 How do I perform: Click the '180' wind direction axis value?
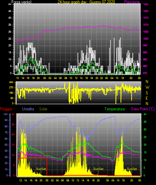(x=11, y=93)
